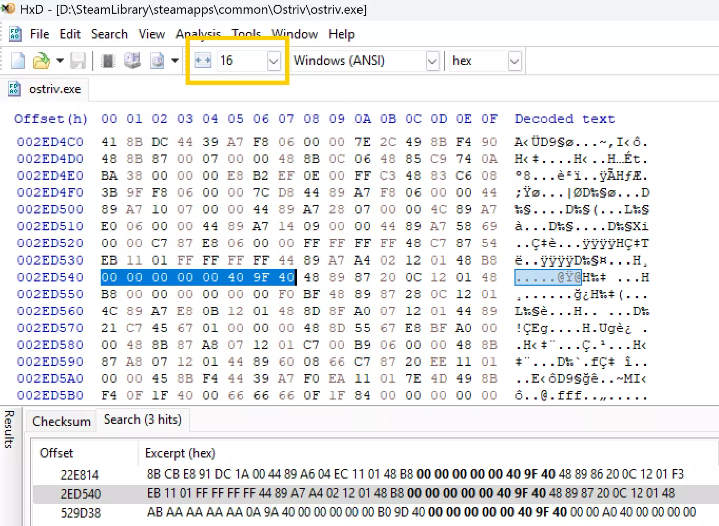Switch to the ostriv.exe file tab
The width and height of the screenshot is (719, 526).
tap(45, 89)
